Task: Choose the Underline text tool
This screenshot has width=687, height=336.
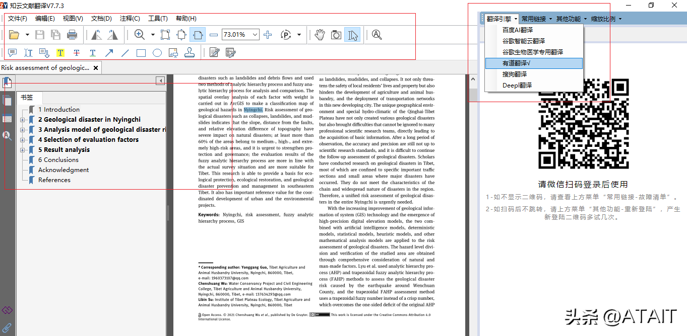Action: [x=93, y=52]
